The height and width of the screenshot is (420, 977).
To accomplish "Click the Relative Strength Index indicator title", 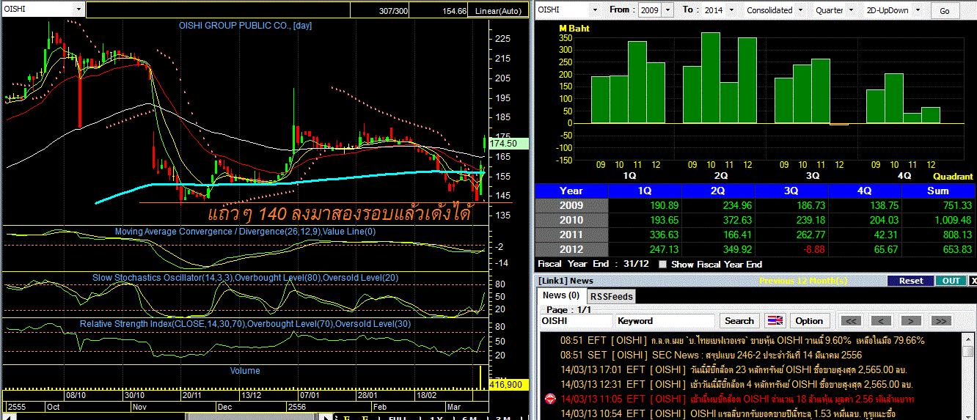I will (246, 323).
